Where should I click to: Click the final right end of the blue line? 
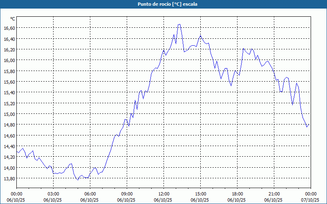(309, 124)
